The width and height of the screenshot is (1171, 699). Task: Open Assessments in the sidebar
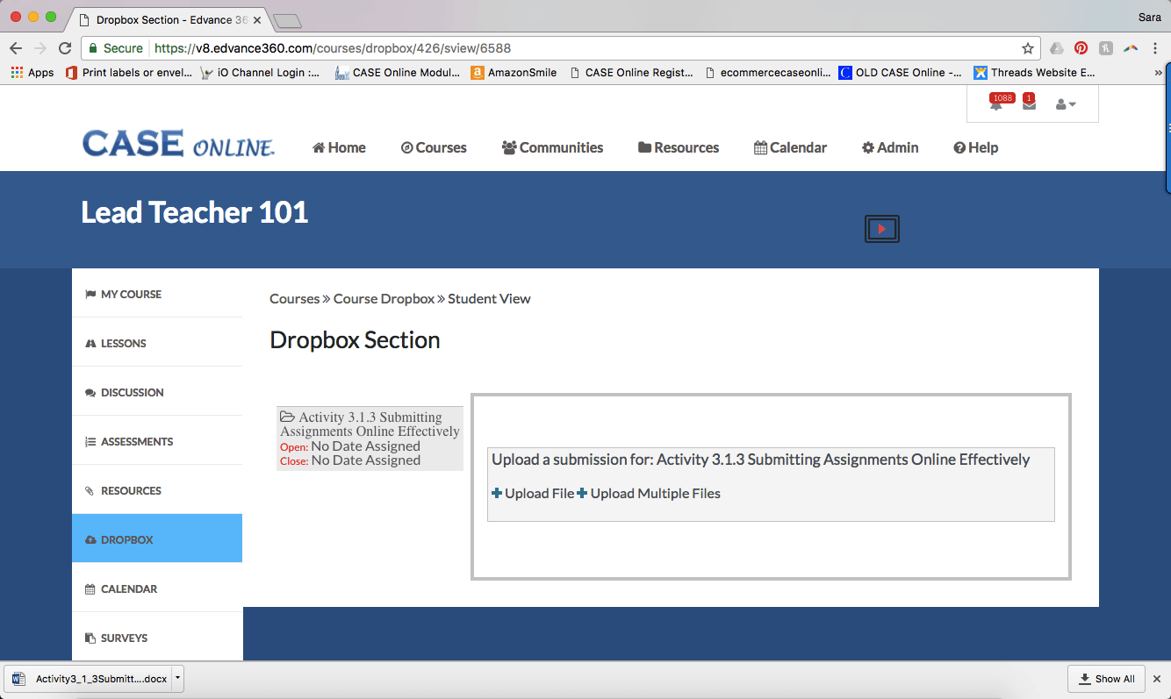click(x=136, y=441)
